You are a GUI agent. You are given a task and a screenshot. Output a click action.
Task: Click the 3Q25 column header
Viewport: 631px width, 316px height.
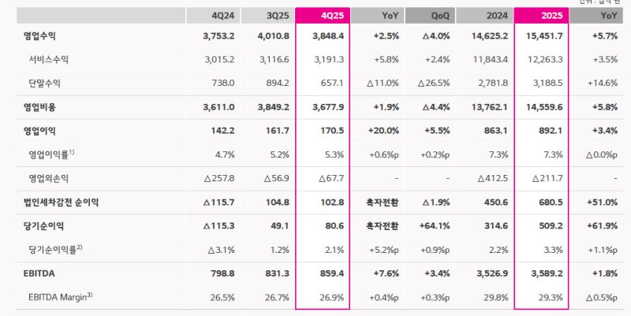[267, 16]
